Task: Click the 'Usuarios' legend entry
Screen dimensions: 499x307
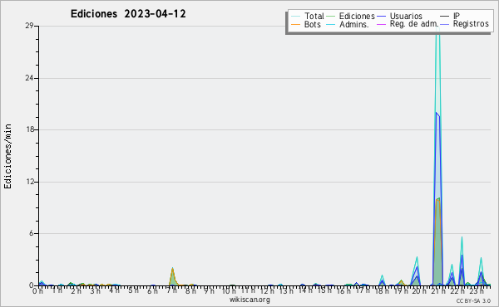Action: [400, 16]
